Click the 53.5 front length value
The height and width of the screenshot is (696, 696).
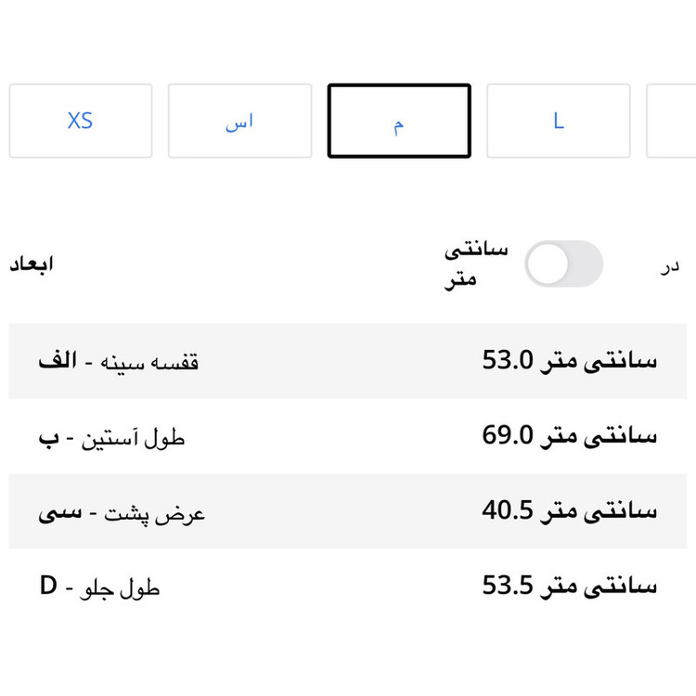click(x=569, y=586)
